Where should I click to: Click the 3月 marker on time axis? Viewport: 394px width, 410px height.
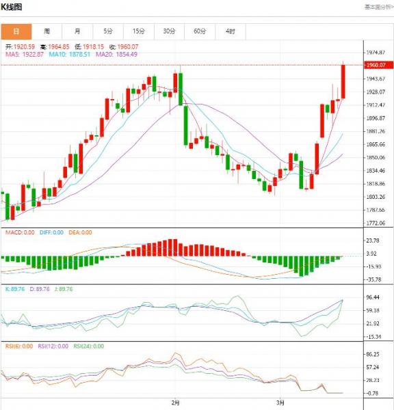[x=280, y=402]
